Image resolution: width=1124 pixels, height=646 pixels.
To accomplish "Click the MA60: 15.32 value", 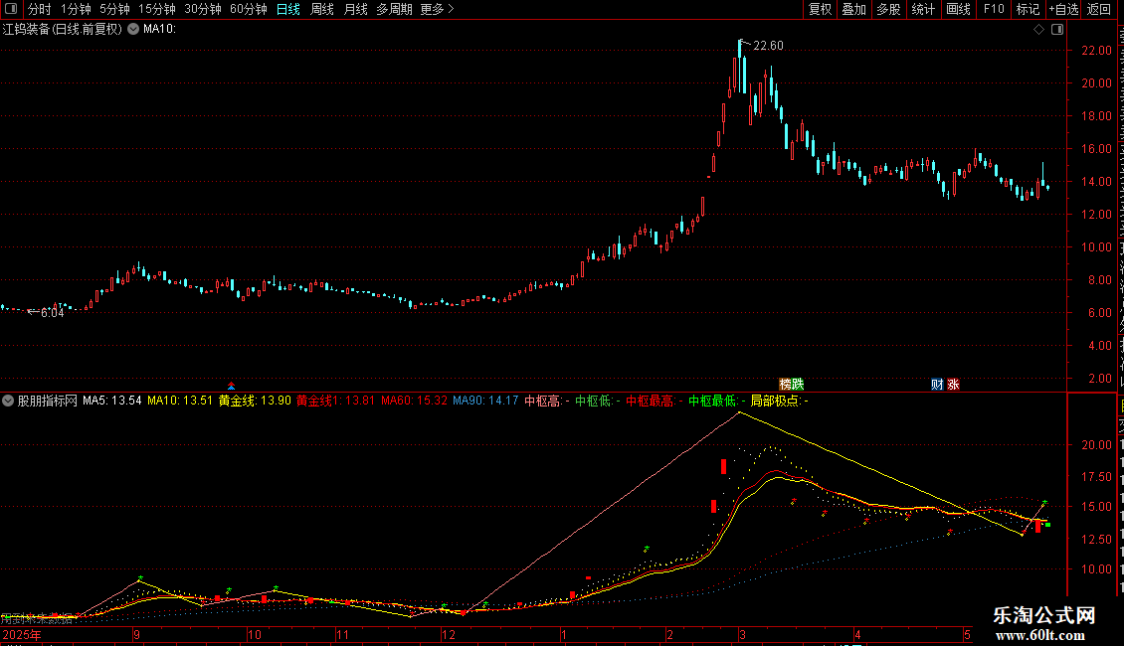I will coord(414,402).
